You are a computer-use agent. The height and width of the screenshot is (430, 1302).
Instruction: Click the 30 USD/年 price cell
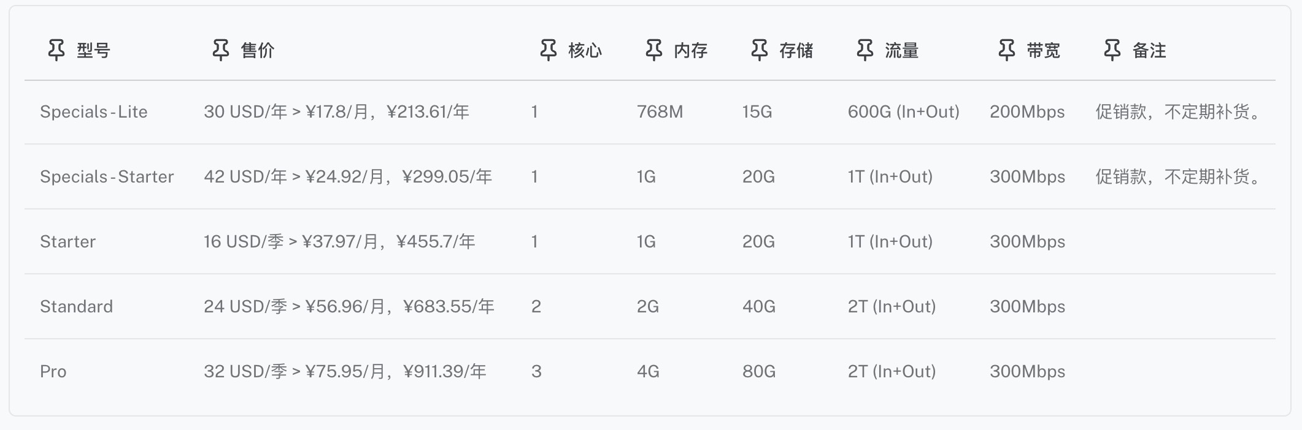[336, 112]
